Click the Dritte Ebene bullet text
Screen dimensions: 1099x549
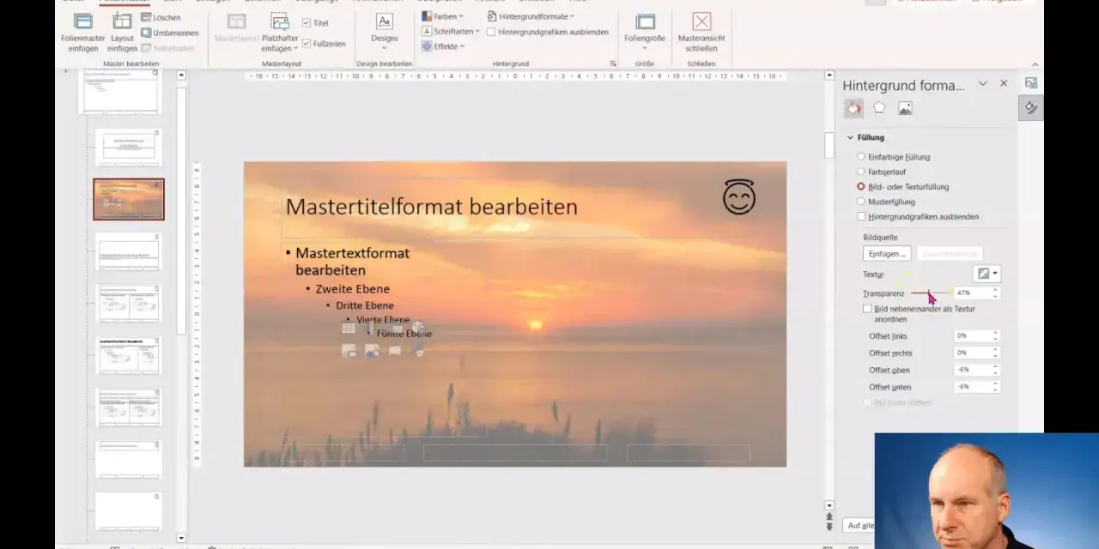[x=365, y=305]
